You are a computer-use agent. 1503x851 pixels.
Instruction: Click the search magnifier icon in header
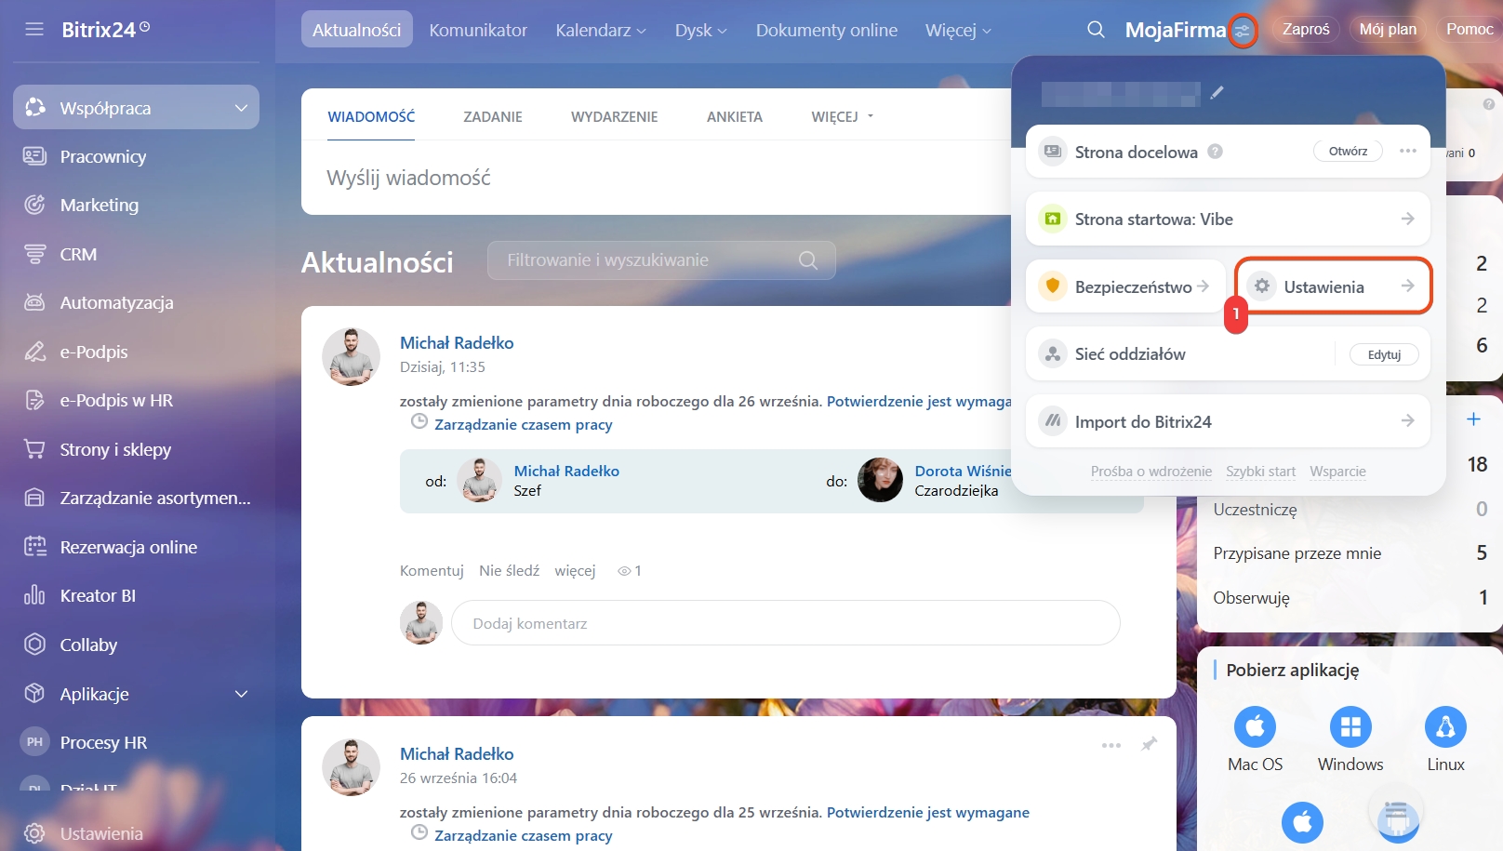point(1096,30)
